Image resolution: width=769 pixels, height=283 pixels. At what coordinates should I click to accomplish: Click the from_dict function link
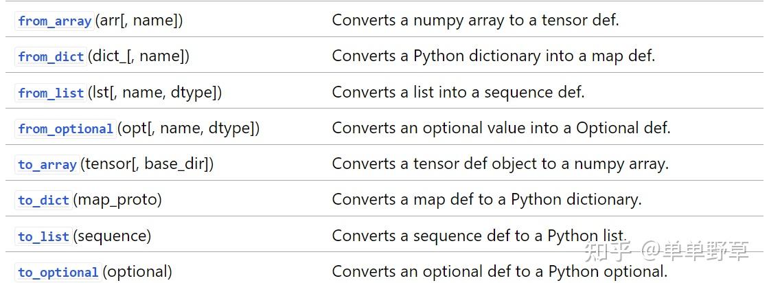pyautogui.click(x=51, y=56)
